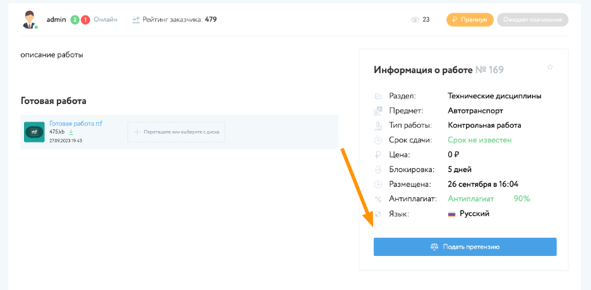Click the green 'Антиплагиат' link
This screenshot has height=290, width=591.
pos(469,199)
